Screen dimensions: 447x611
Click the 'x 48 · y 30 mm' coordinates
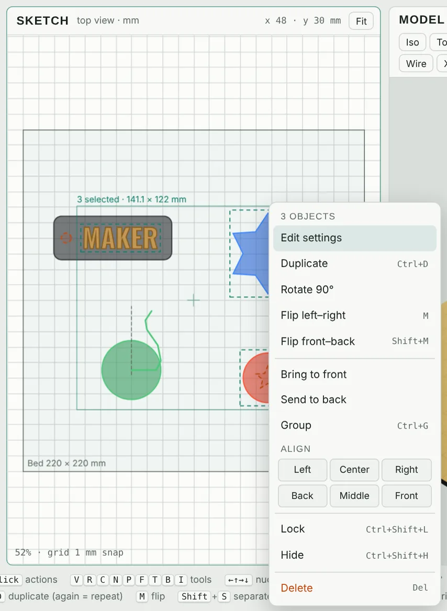coord(303,20)
